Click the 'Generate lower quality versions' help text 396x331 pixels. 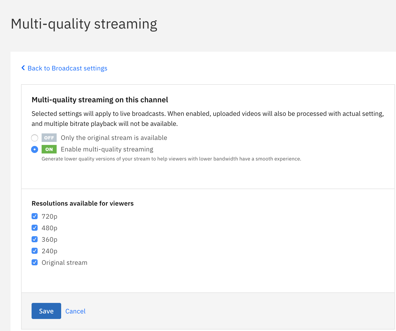171,159
